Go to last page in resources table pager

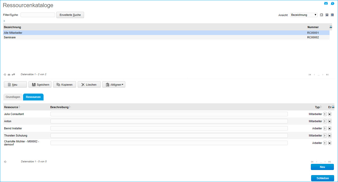coord(330,162)
